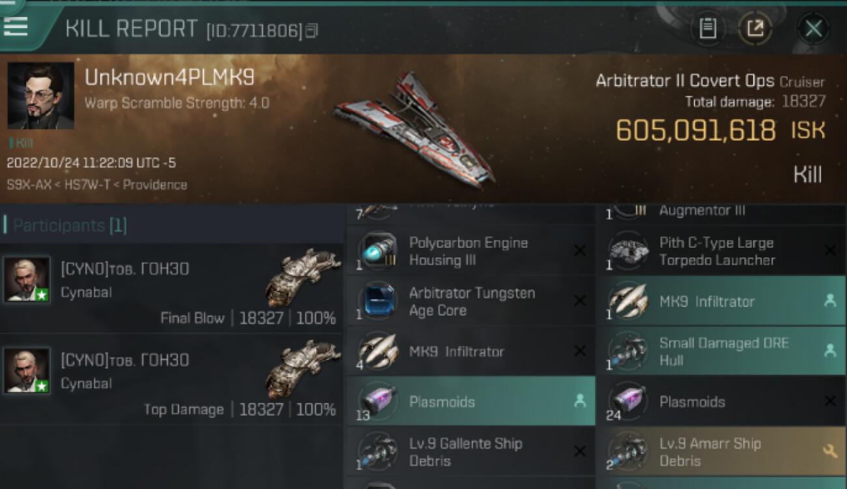847x489 pixels.
Task: View the Top Damage Cynabal ship image
Action: (303, 369)
